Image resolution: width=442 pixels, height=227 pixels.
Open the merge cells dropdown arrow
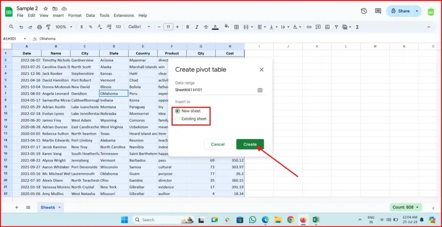252,27
